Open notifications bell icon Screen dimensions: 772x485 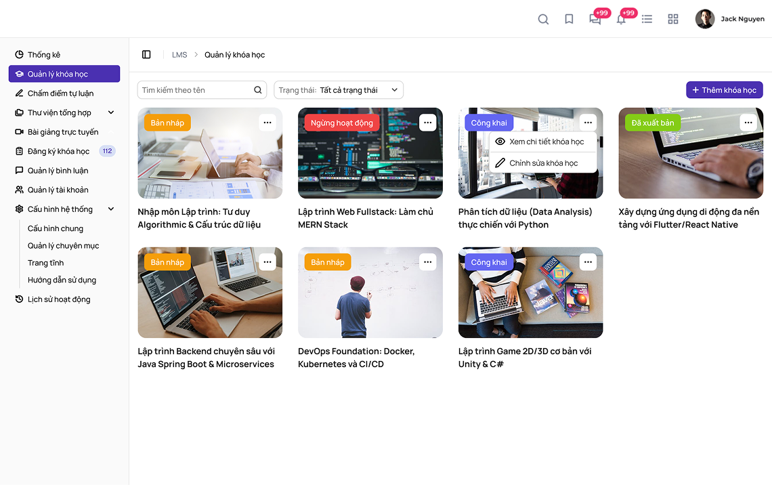621,19
